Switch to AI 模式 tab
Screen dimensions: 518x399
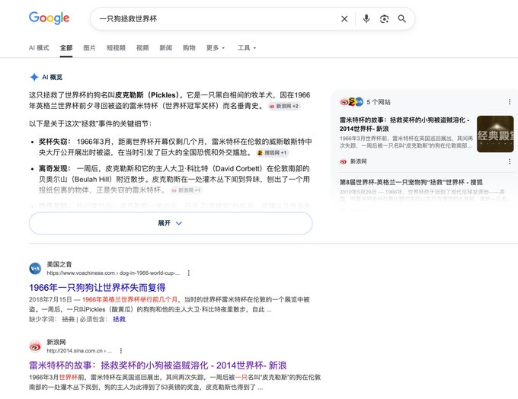39,48
